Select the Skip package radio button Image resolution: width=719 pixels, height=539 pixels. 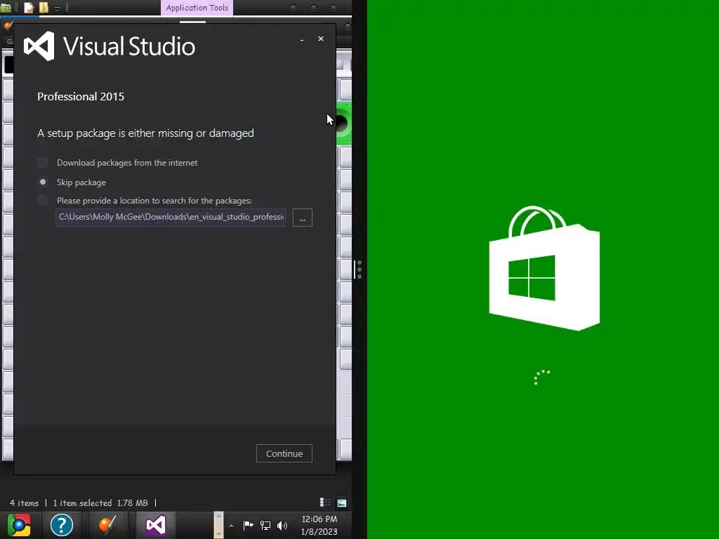pyautogui.click(x=43, y=182)
